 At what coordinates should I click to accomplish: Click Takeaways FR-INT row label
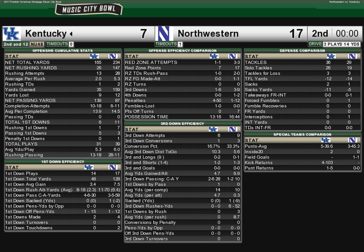tap(266, 95)
